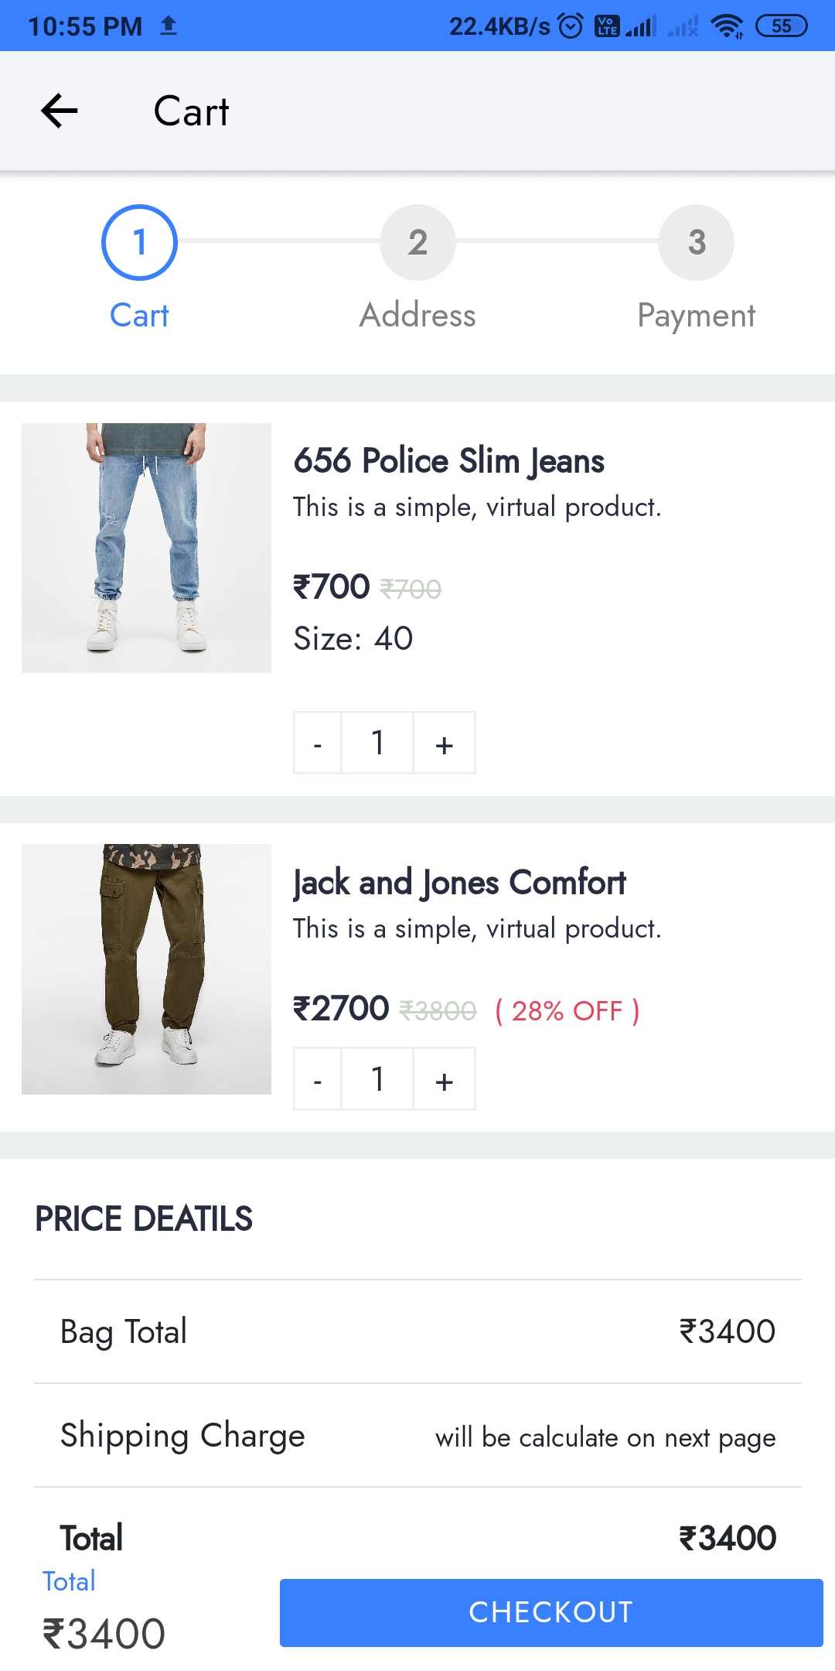Viewport: 835px width, 1671px height.
Task: Tap the Bag Total row
Action: (417, 1331)
